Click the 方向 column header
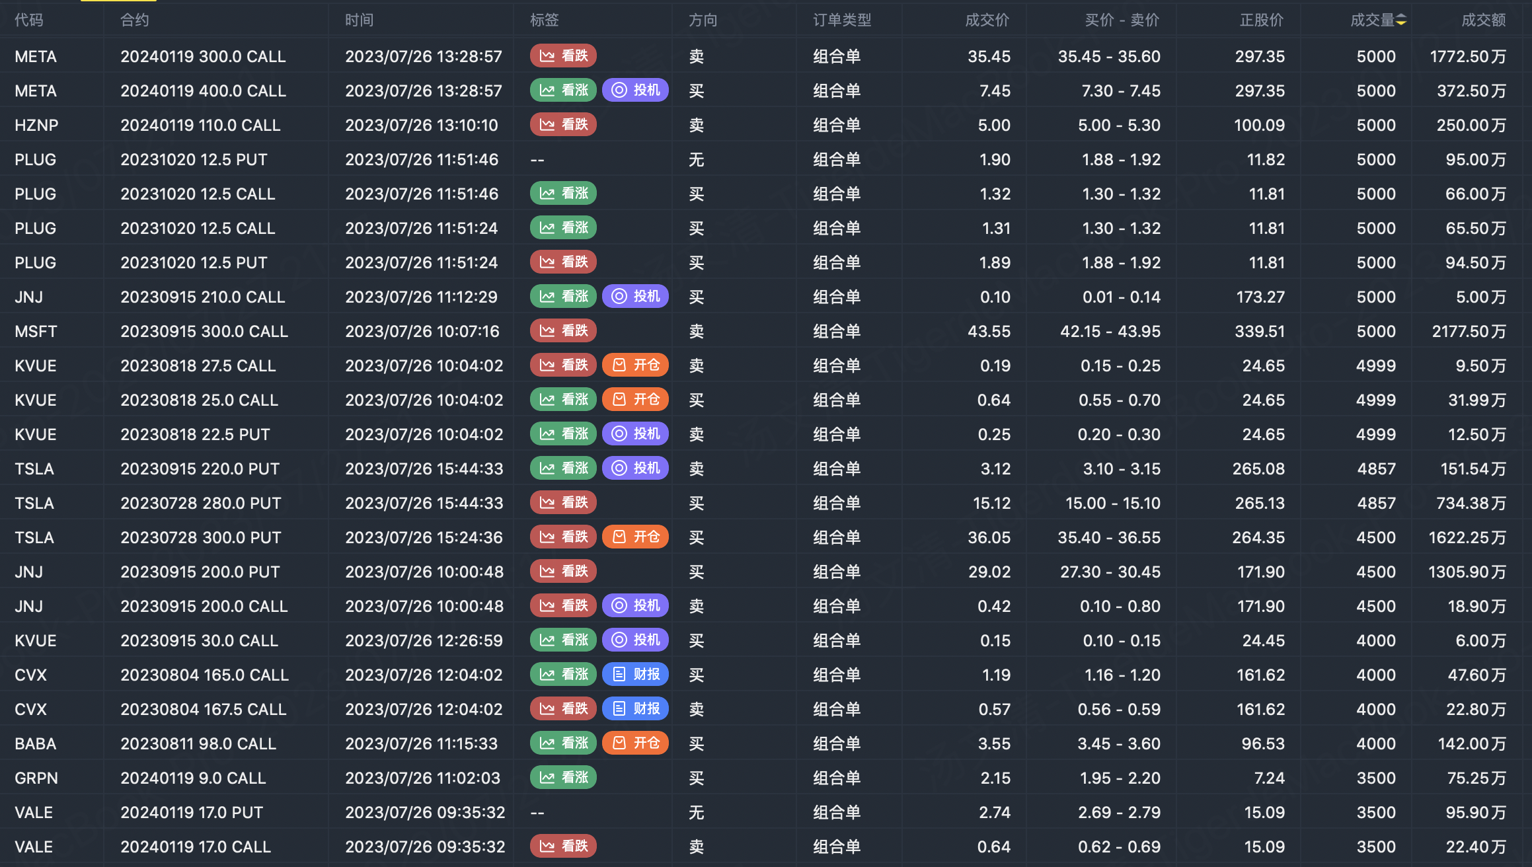 click(703, 20)
